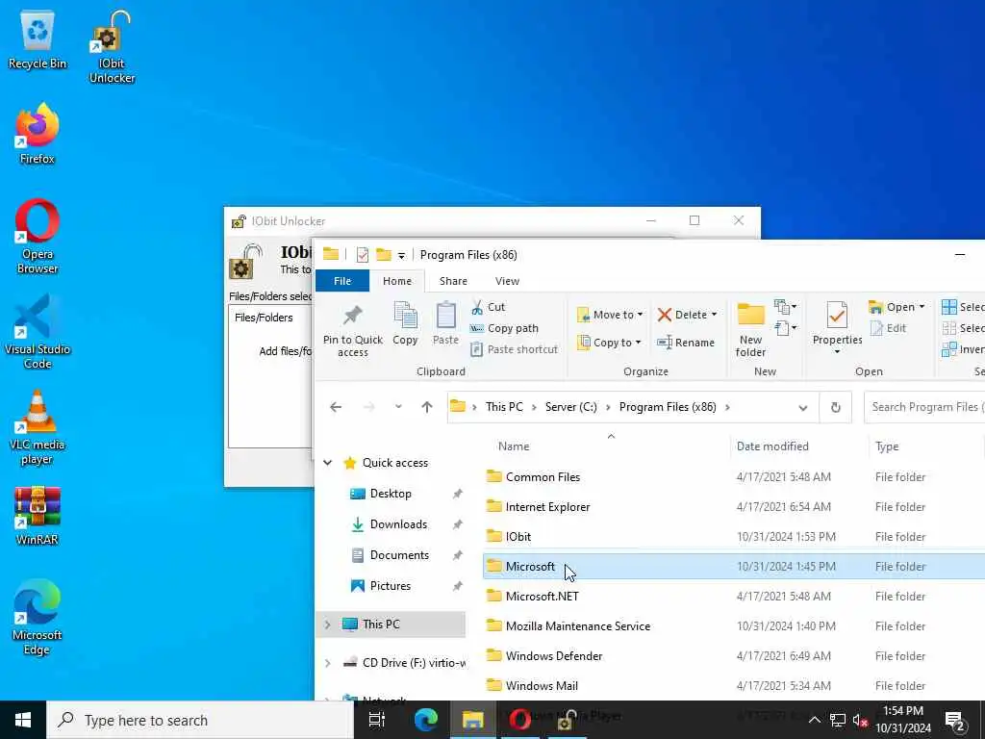Open Microsoft Edge from taskbar
985x739 pixels.
tap(426, 720)
